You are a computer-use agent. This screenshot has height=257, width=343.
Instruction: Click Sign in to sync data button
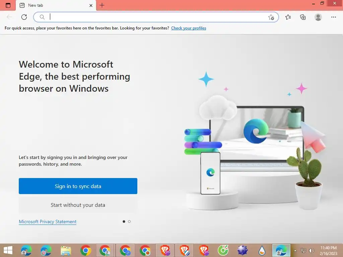pyautogui.click(x=78, y=186)
